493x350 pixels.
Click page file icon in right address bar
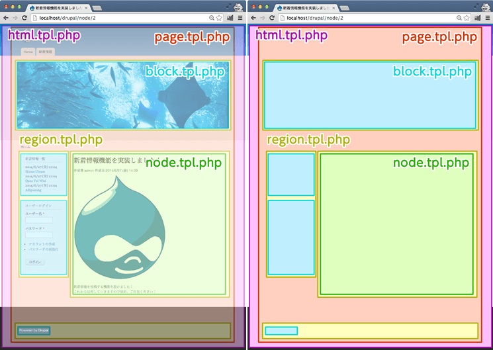tap(283, 18)
